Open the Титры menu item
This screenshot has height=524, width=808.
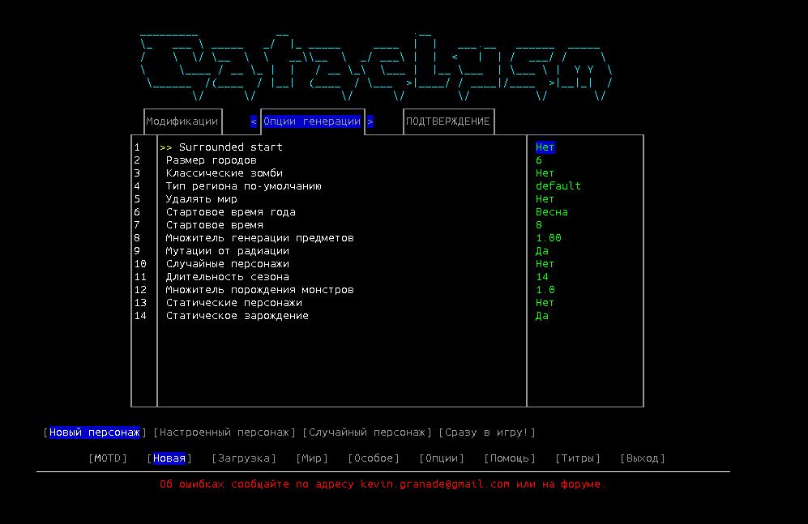578,458
